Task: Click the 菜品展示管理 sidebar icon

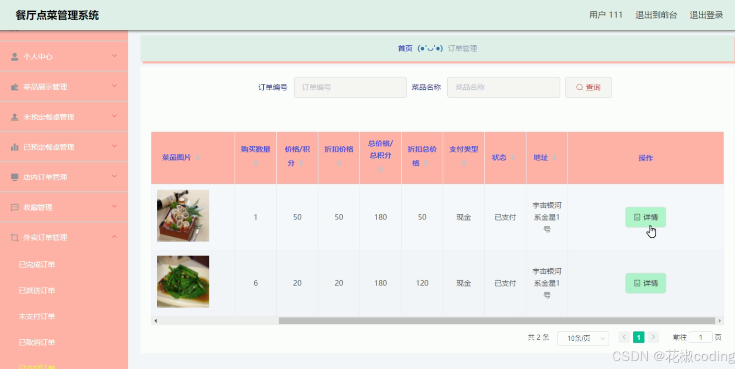Action: tap(14, 86)
